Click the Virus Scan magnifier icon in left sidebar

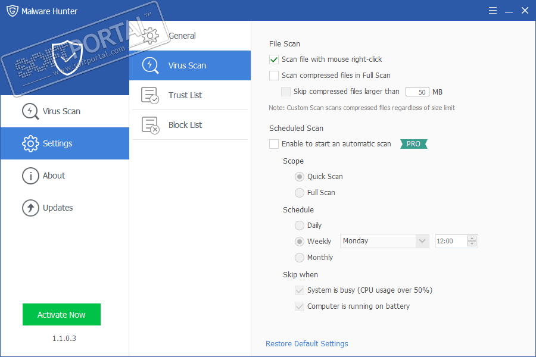(30, 111)
